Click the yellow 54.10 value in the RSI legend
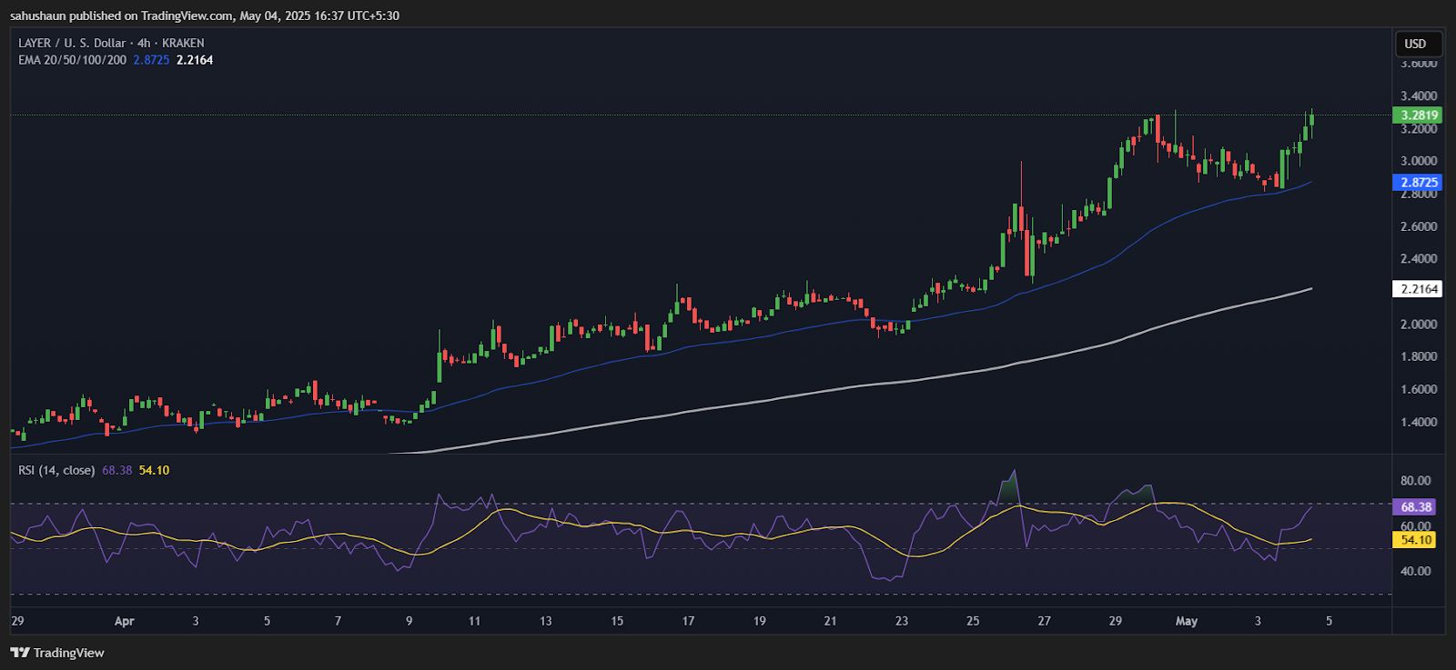Screen dimensions: 1456x670 (154, 470)
